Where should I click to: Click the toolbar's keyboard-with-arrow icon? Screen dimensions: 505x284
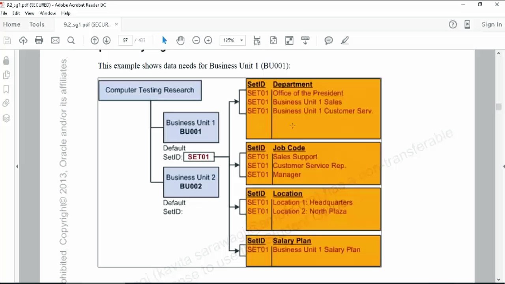point(305,40)
